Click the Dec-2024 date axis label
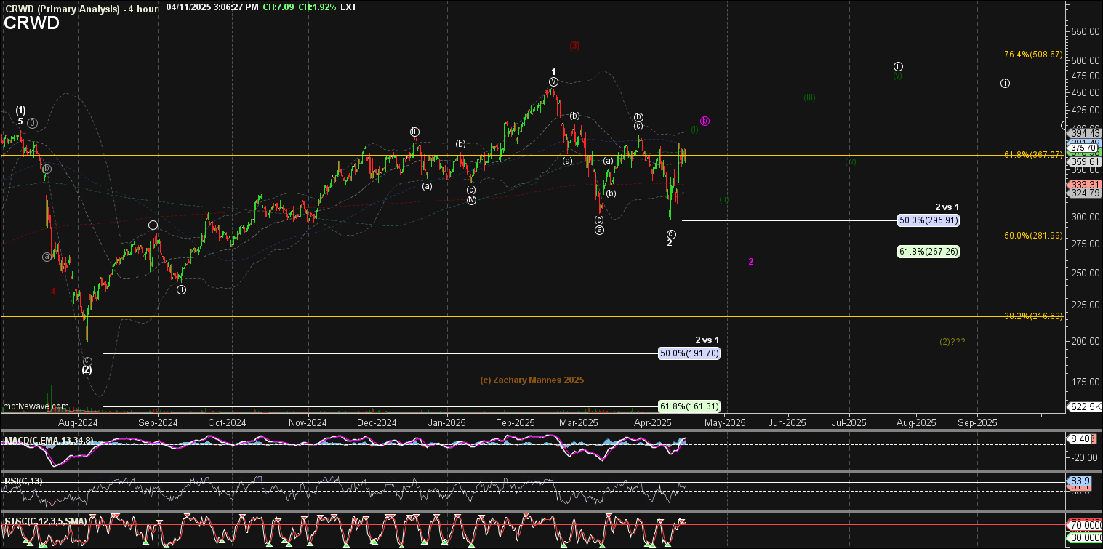Screen dimensions: 1103x549 377,422
